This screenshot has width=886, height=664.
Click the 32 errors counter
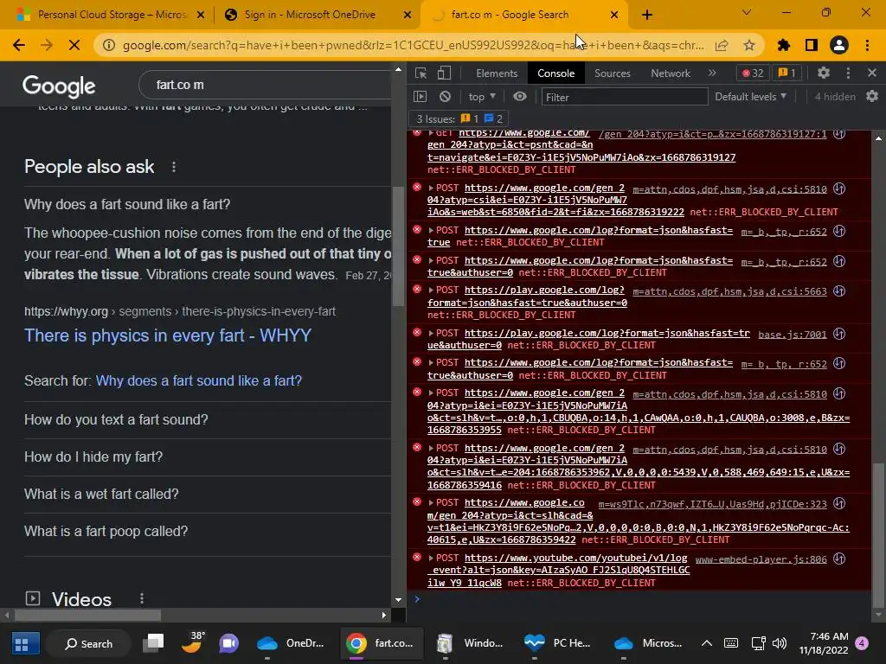pos(753,73)
